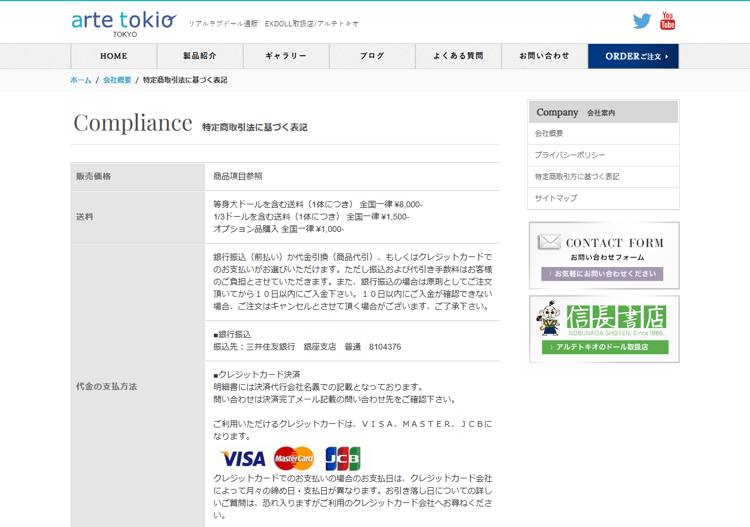
Task: Click the CONTACT FORM banner heading
Action: (x=615, y=243)
